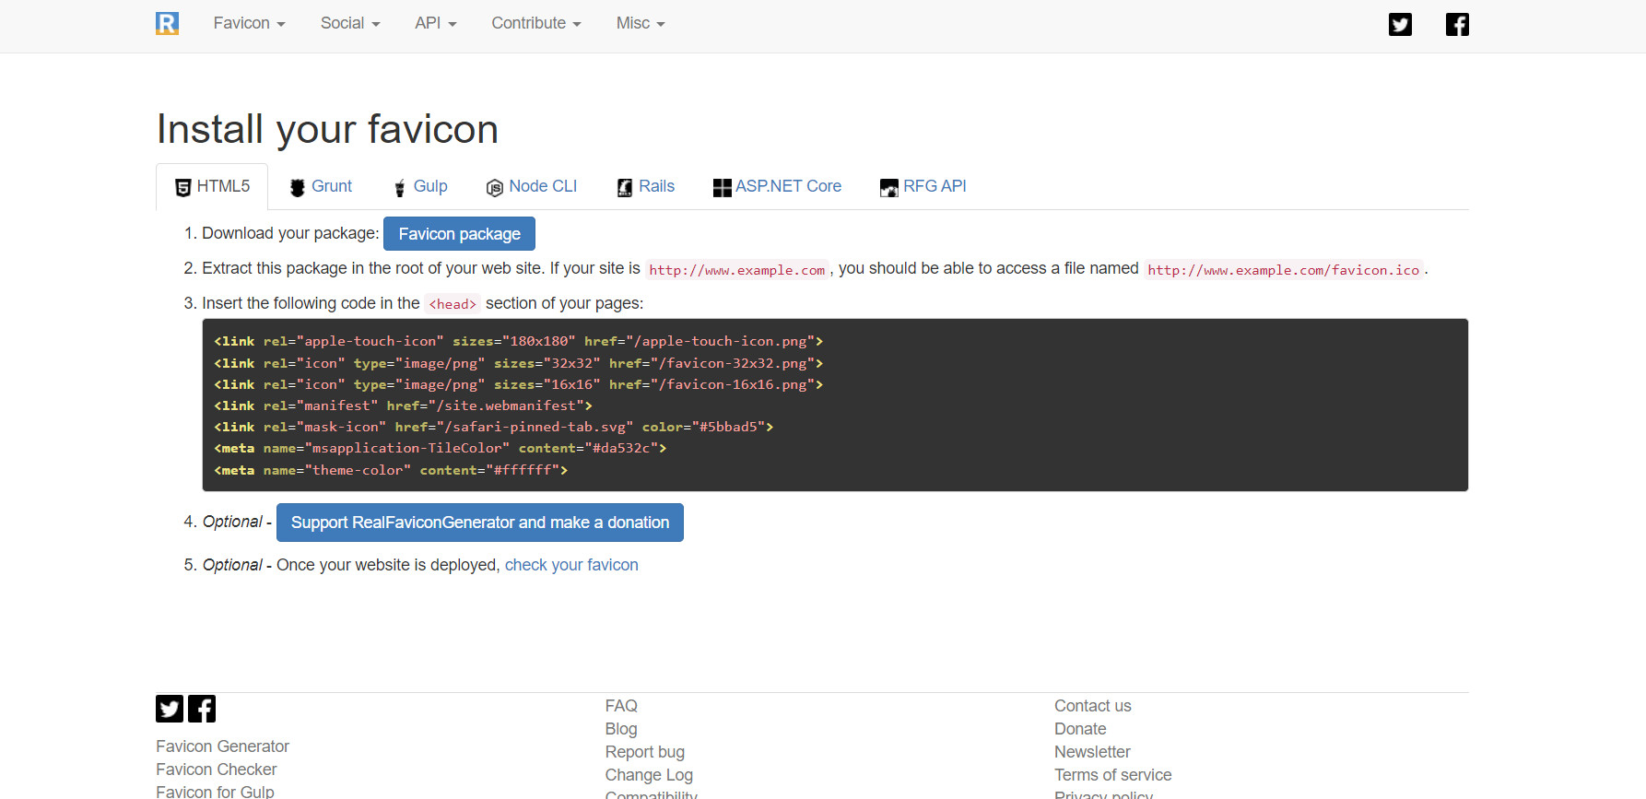1646x799 pixels.
Task: Click the RFG API icon
Action: pyautogui.click(x=889, y=188)
